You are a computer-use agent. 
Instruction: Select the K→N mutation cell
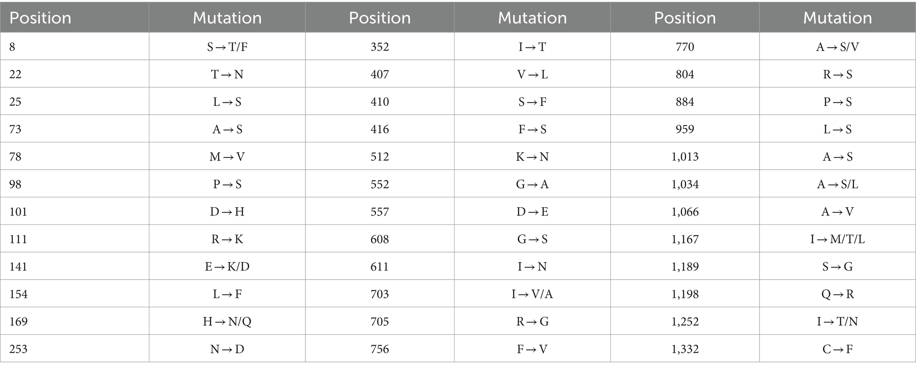coord(532,157)
